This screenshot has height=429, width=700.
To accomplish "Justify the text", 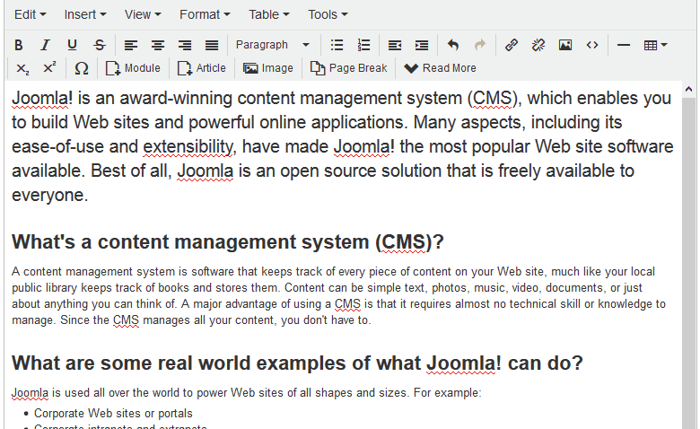I will pos(212,45).
